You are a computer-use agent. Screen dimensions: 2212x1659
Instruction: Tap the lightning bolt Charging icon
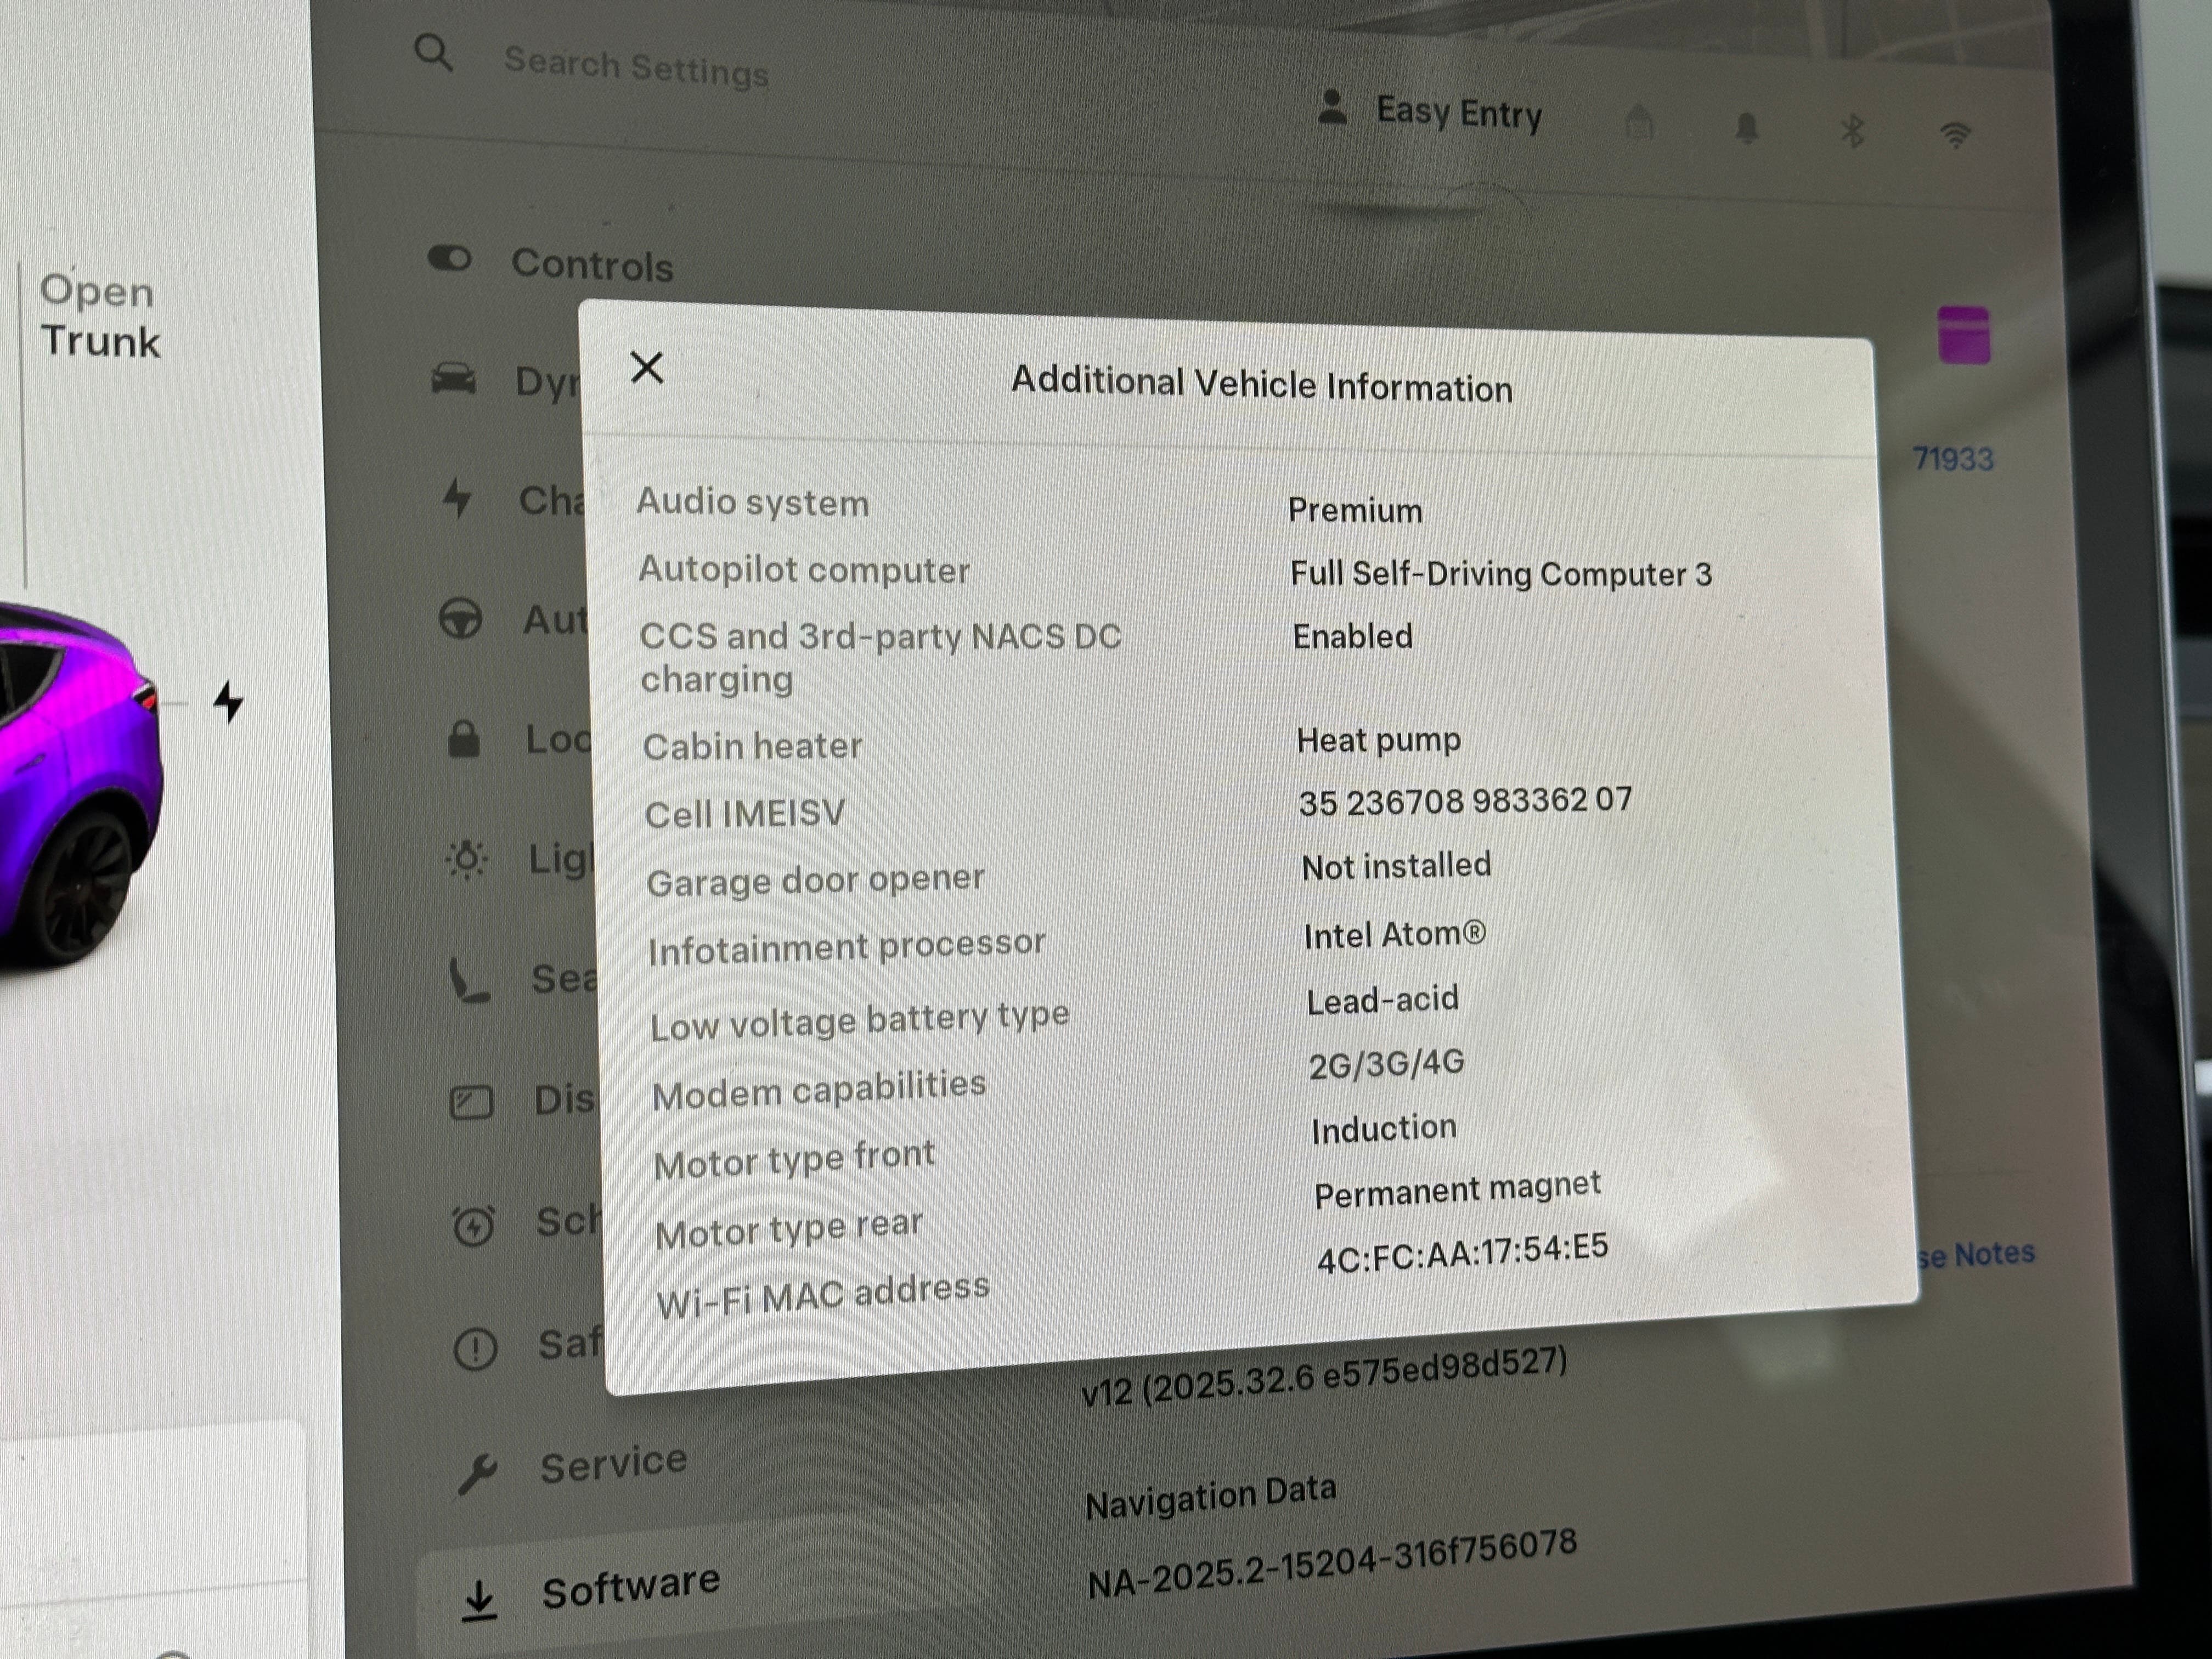457,497
